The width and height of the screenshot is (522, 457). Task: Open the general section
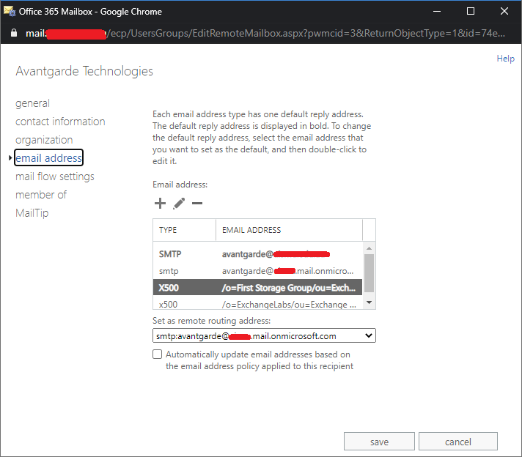(32, 103)
